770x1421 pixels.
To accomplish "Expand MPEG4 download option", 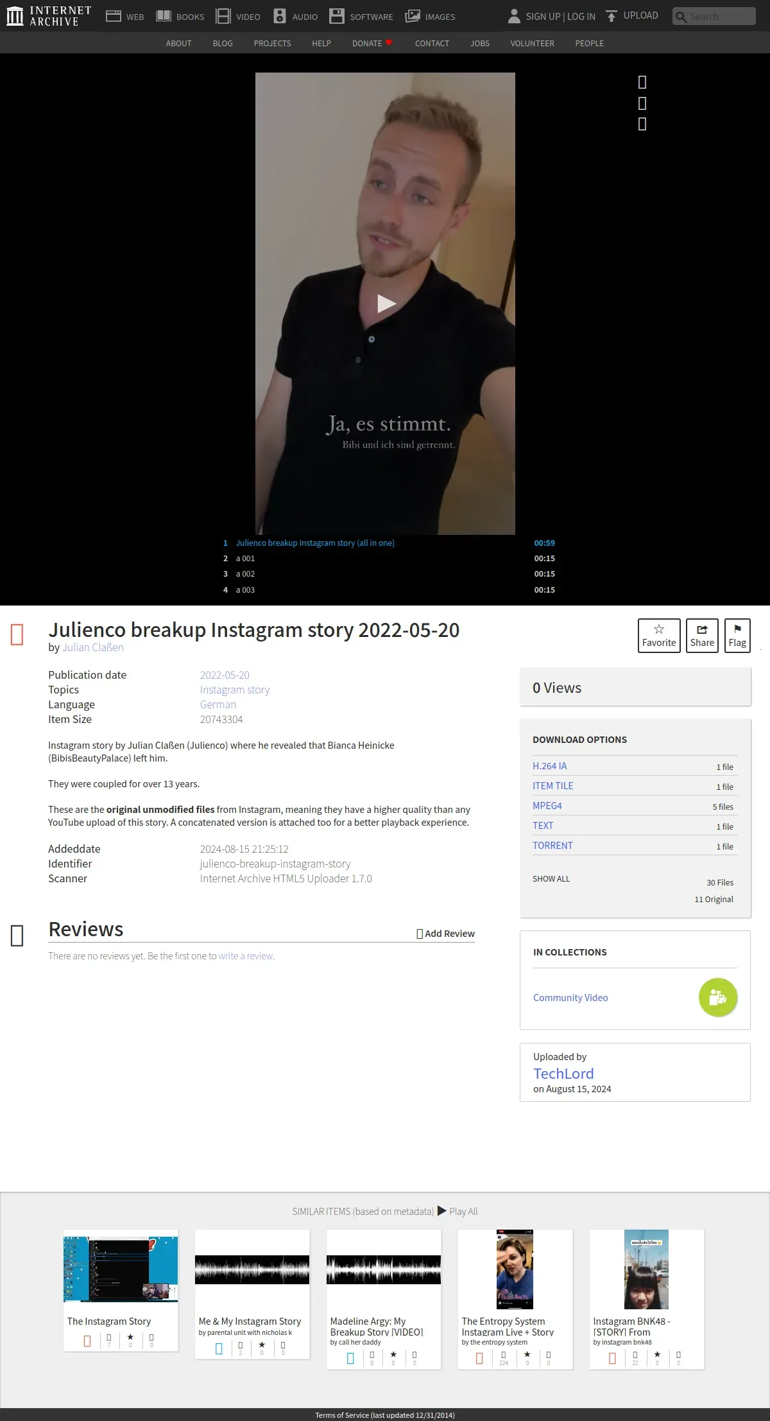I will pos(547,806).
